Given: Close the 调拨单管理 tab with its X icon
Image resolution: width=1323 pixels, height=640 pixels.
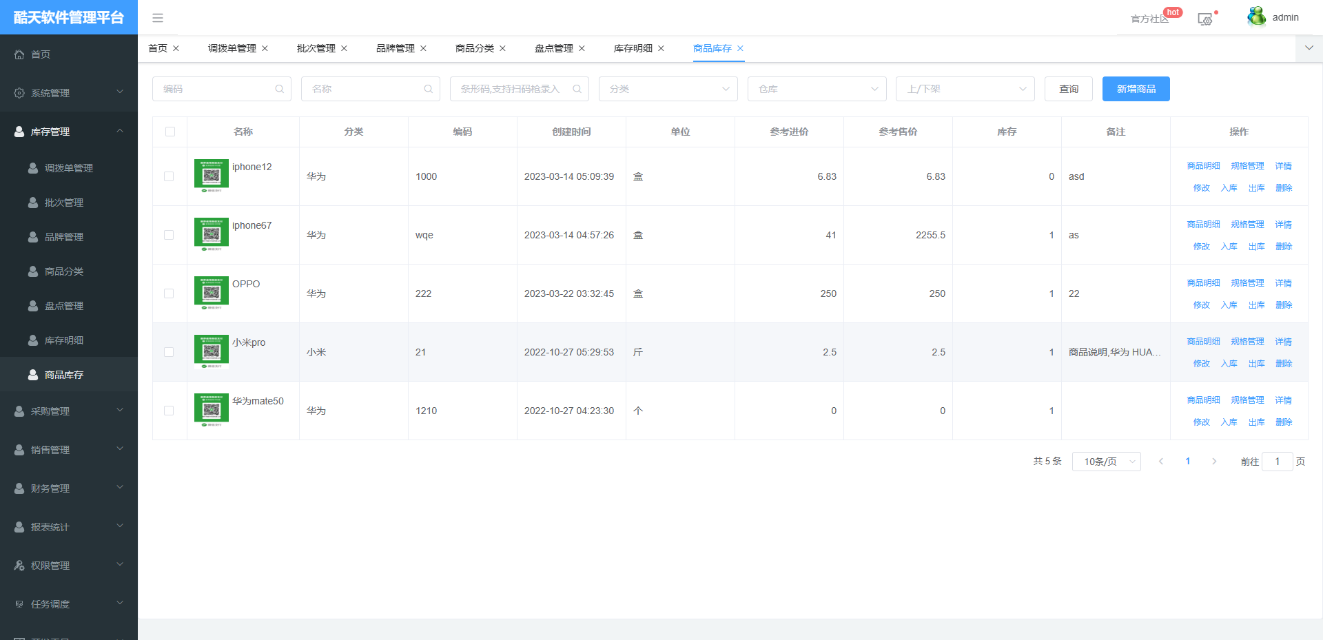Looking at the screenshot, I should [x=265, y=48].
